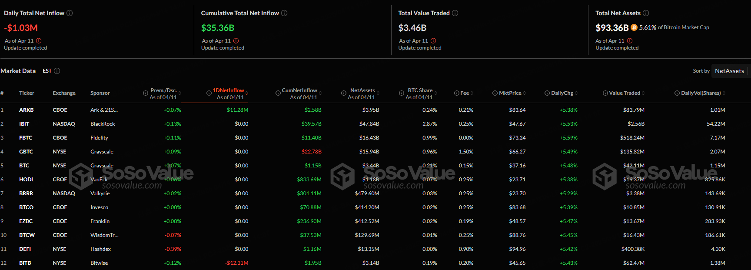Click the -0.39% premium for DEFI
Screen dimensions: 751x270
pyautogui.click(x=173, y=249)
